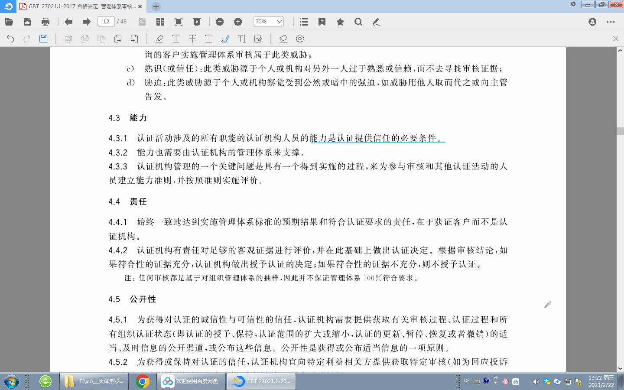Click the CH input language indicator
Screen dimensions: 624x390
tap(467, 381)
